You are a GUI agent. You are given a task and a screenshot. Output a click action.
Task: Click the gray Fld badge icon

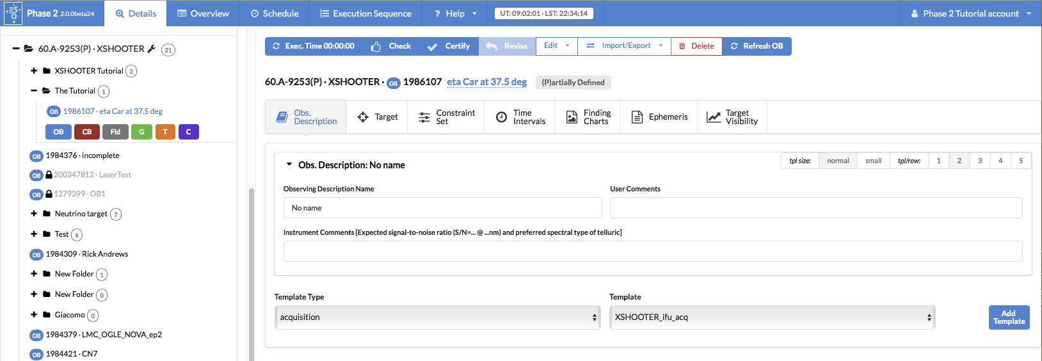point(115,132)
